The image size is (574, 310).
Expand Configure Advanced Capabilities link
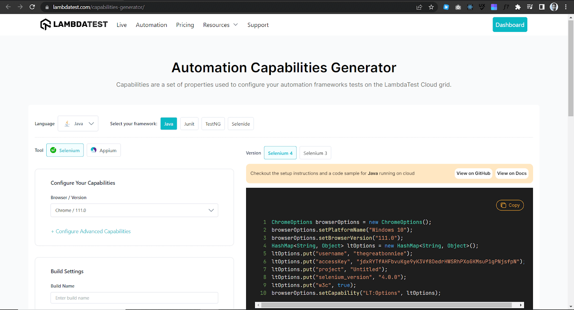click(91, 231)
